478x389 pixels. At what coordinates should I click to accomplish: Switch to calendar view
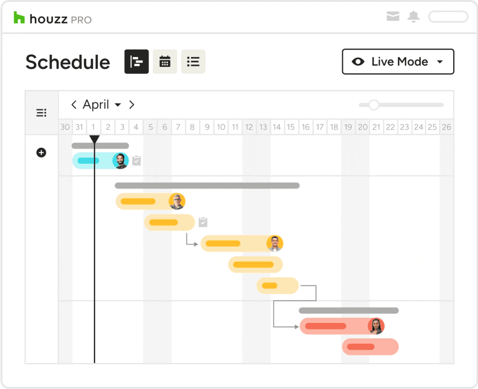point(164,62)
